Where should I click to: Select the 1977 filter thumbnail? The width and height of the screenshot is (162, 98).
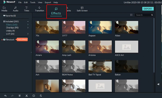click(x=74, y=27)
